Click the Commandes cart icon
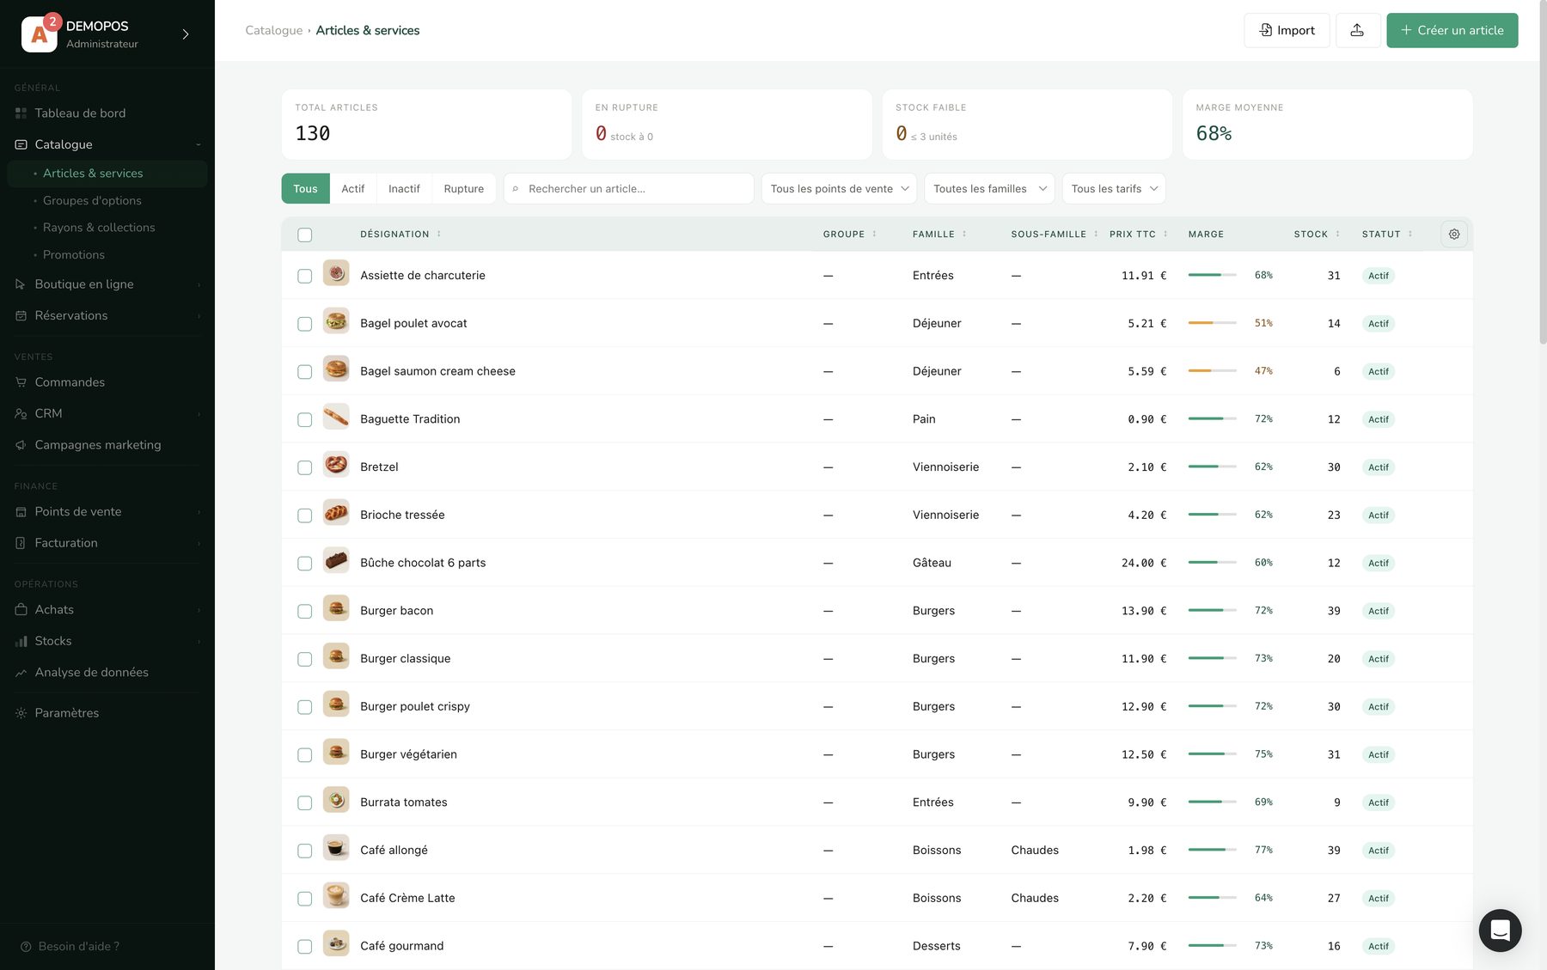The width and height of the screenshot is (1547, 970). [21, 382]
